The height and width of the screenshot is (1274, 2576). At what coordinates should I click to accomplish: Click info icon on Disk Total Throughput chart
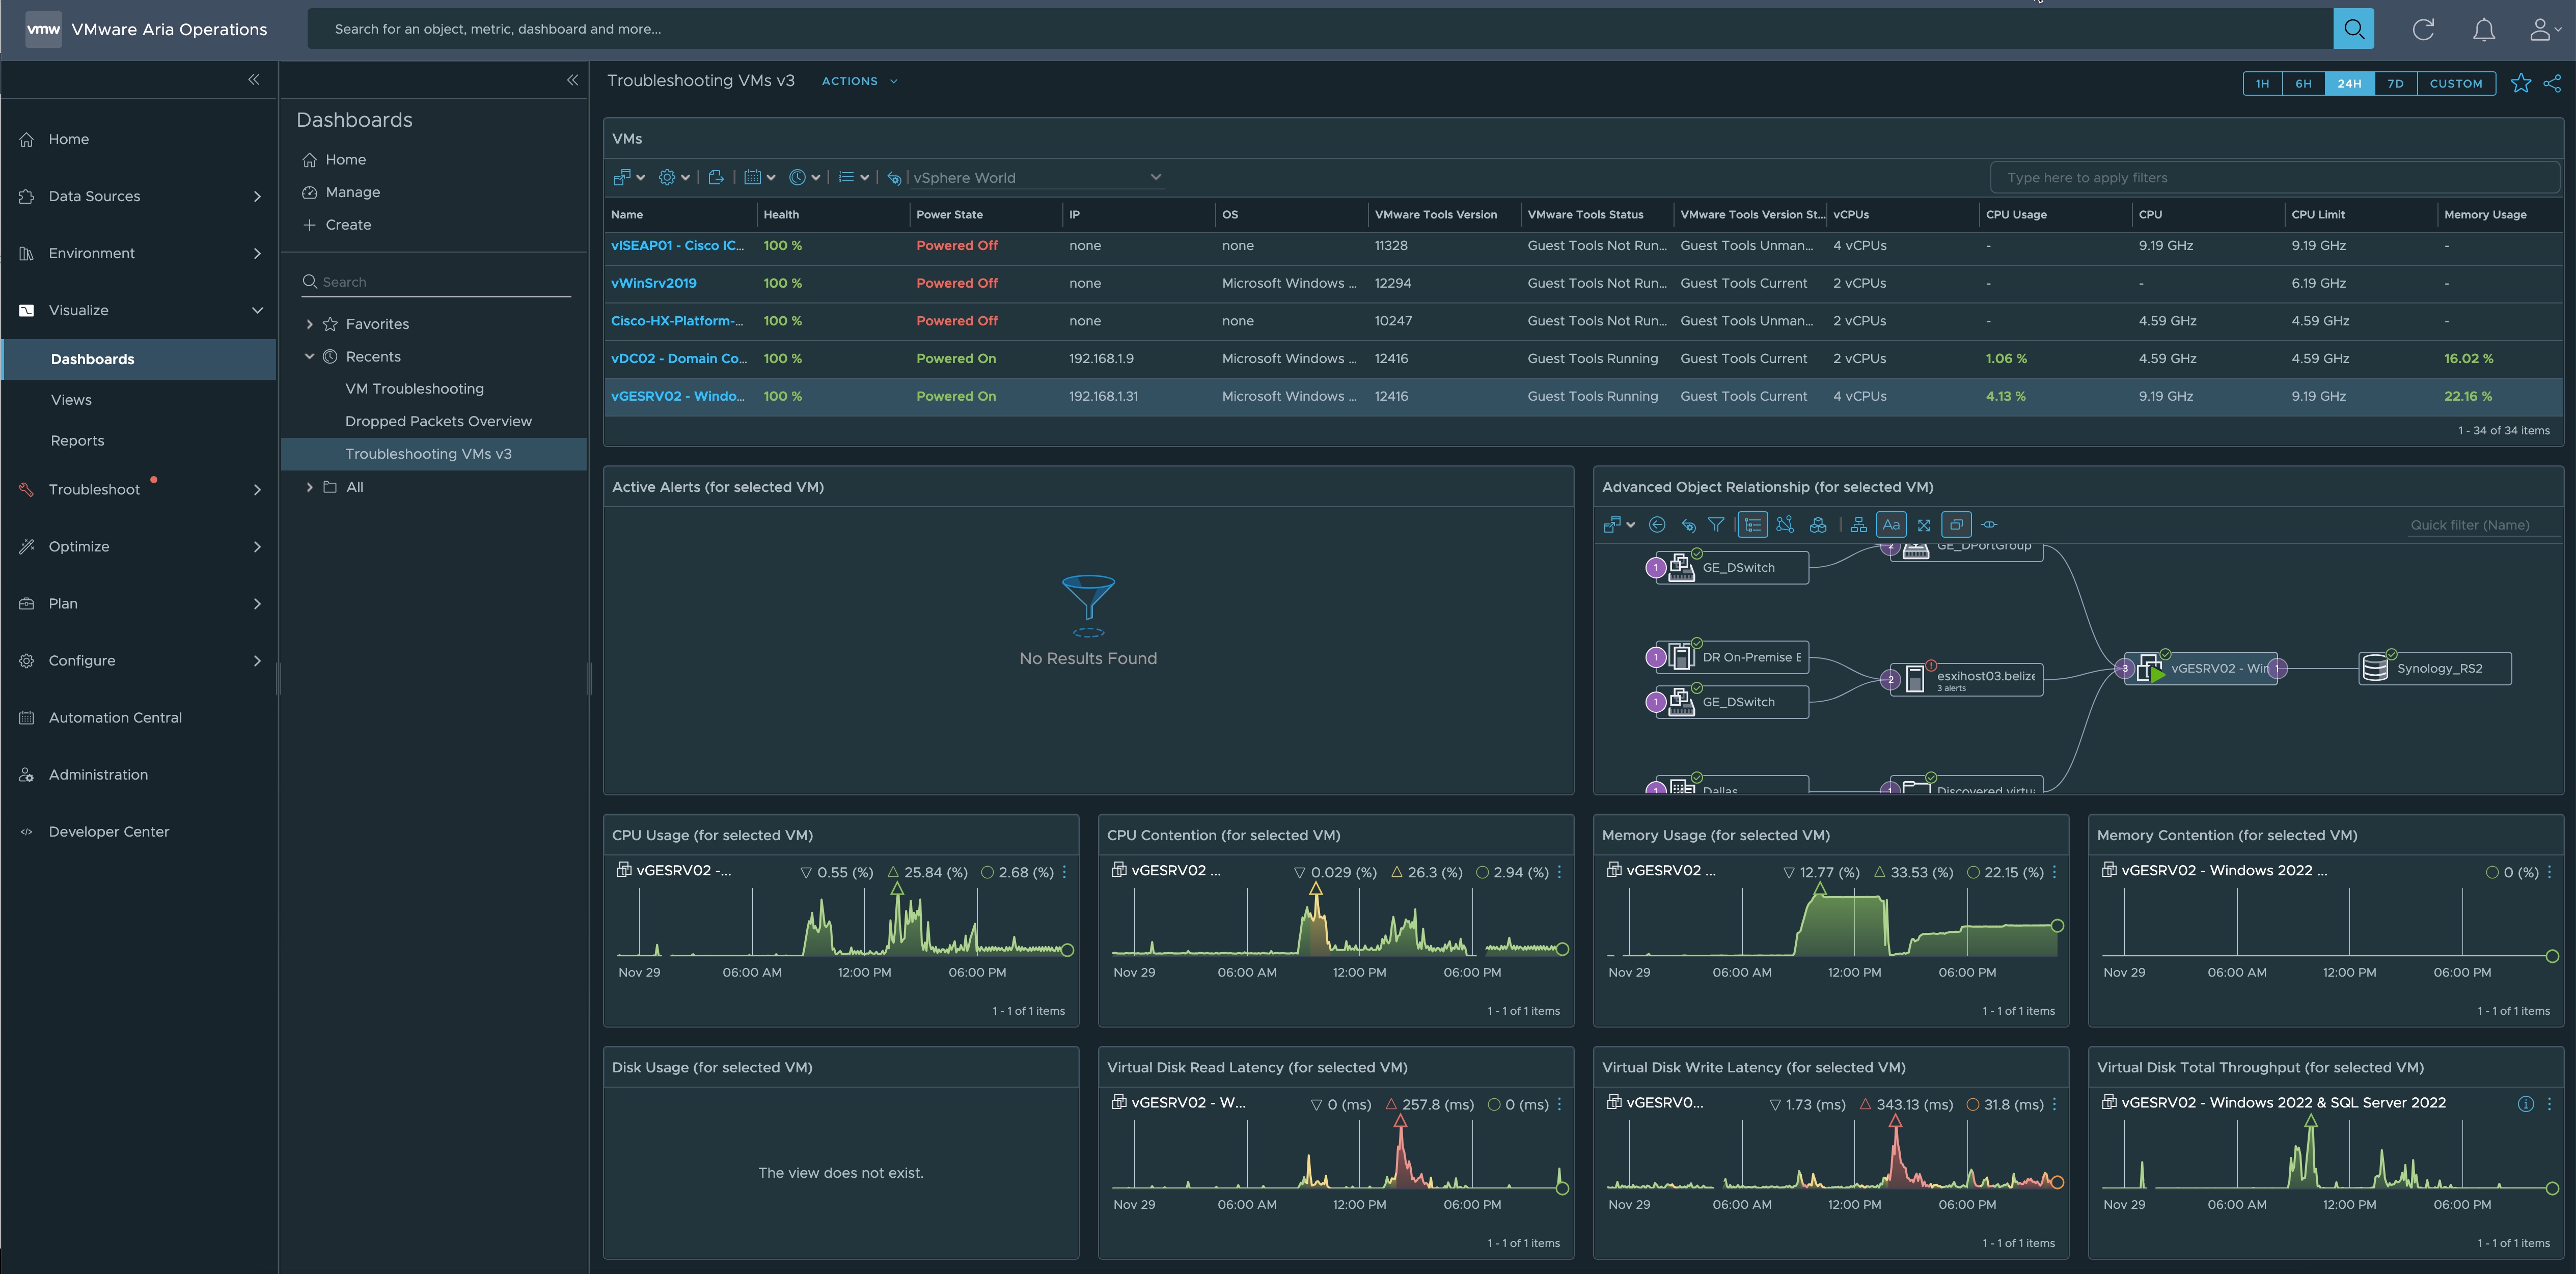click(x=2525, y=1104)
